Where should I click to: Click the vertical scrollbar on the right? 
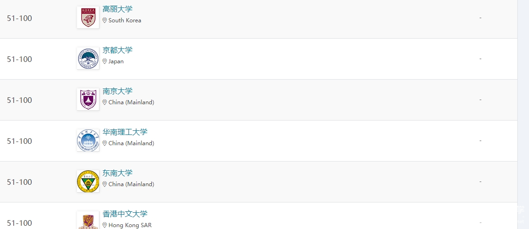(523, 114)
